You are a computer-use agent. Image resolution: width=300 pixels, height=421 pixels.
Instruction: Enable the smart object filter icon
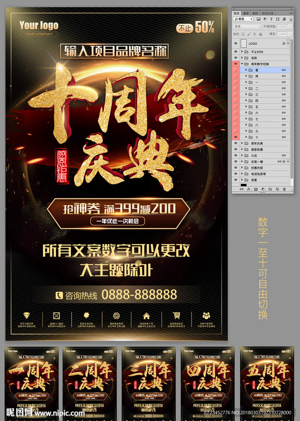pyautogui.click(x=284, y=19)
